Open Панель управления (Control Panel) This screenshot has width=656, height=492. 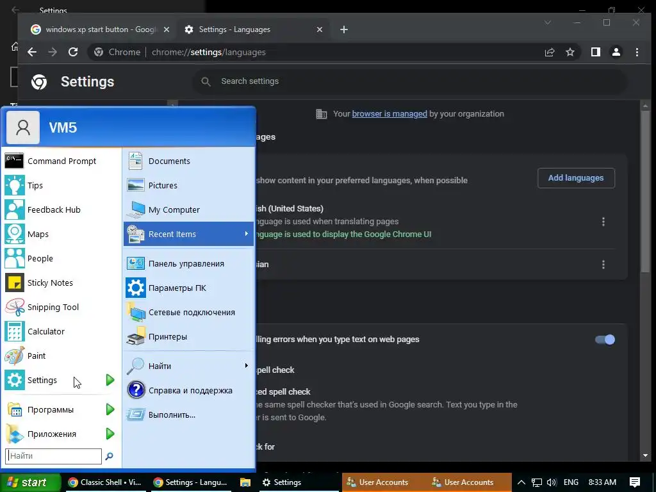[x=189, y=263]
